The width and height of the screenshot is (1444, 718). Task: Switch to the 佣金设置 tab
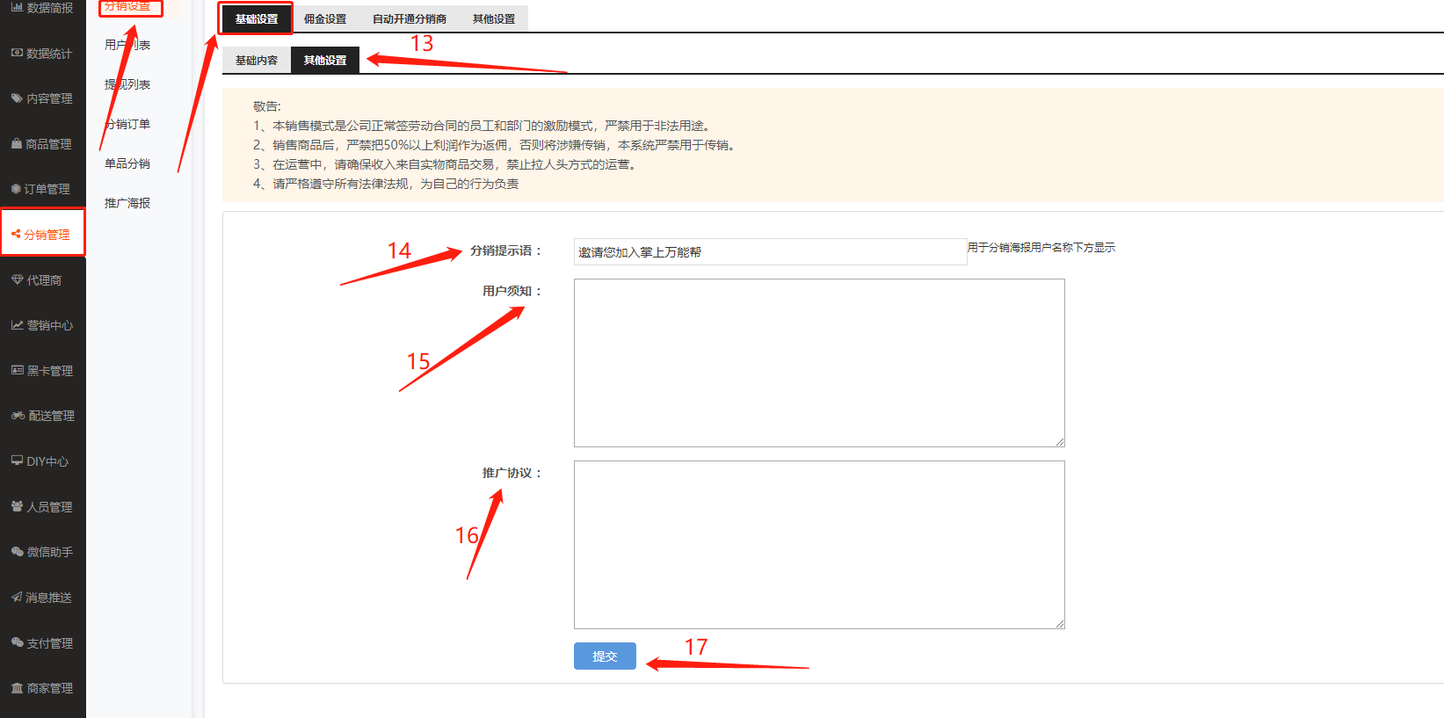pos(325,19)
